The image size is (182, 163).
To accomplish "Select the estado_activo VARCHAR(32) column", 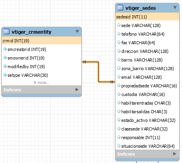I will 148,120.
